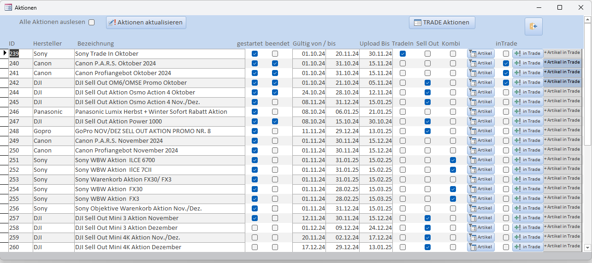Viewport: 592px width, 263px height.
Task: Uncheck inTrade for Canon P.A.R.S. Oktober 2024
Action: [506, 63]
